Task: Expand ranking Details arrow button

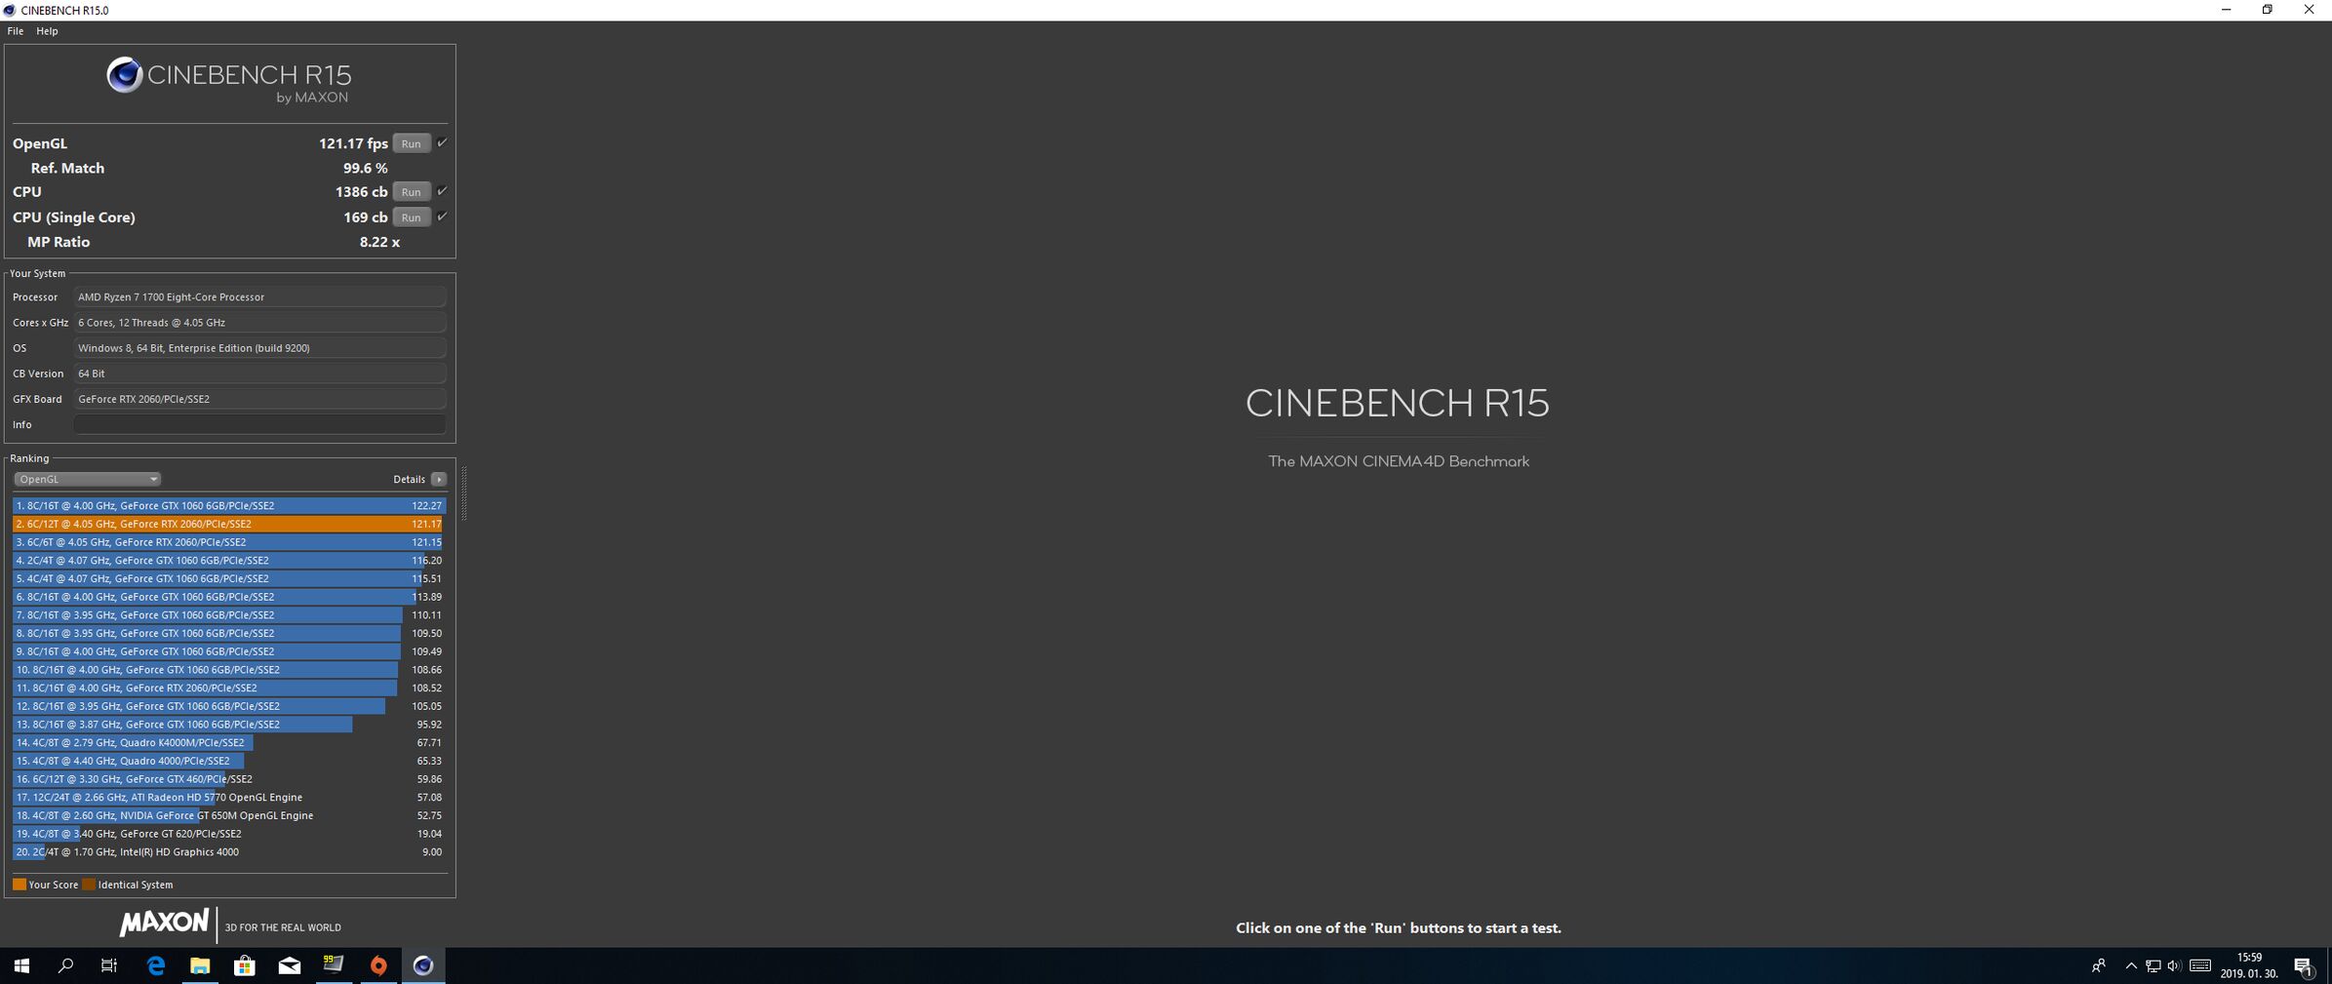Action: pos(439,479)
